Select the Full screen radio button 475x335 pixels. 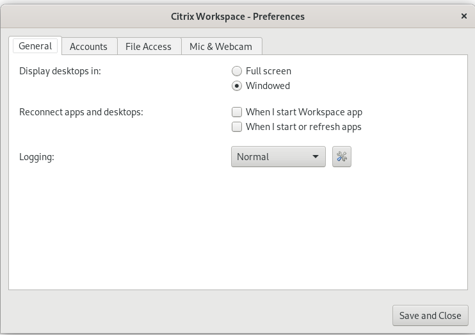(x=237, y=71)
